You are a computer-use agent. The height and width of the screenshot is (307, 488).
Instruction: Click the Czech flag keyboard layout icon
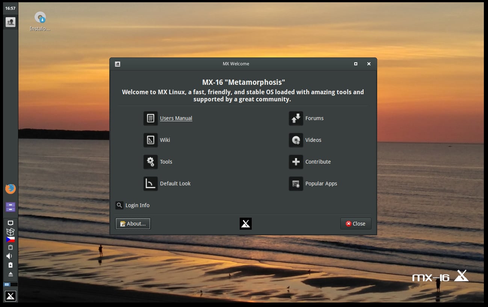coord(11,239)
